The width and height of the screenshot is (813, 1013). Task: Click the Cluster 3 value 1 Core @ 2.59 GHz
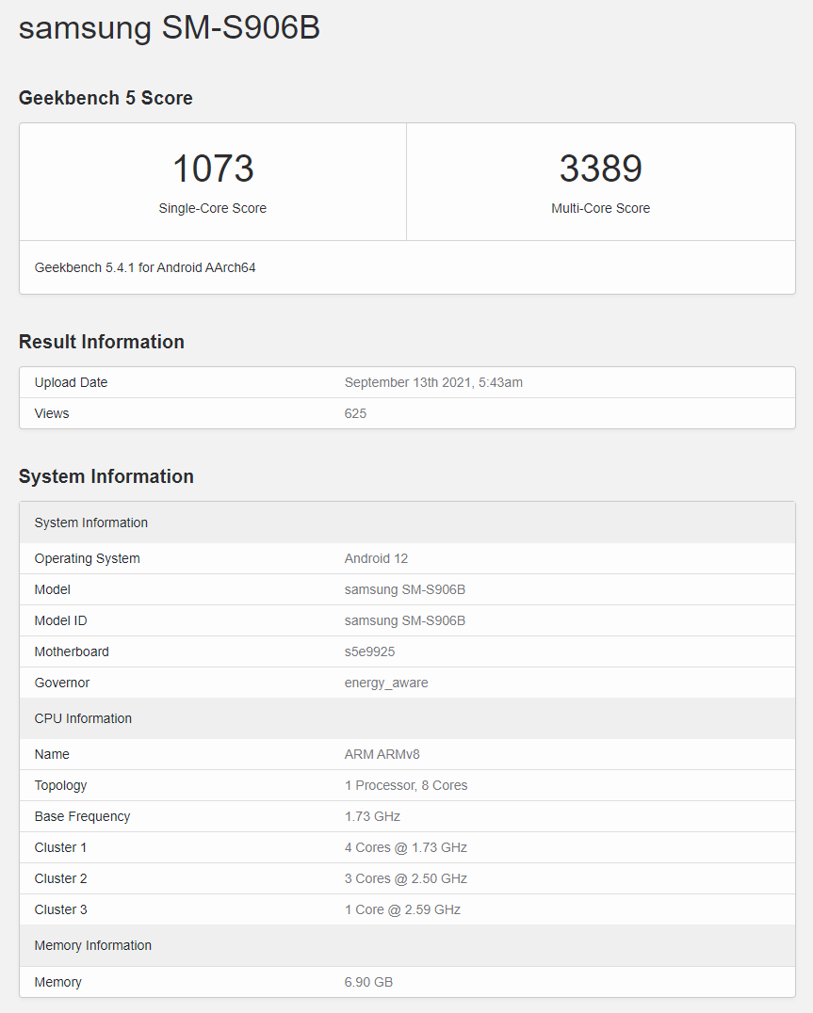pyautogui.click(x=402, y=909)
